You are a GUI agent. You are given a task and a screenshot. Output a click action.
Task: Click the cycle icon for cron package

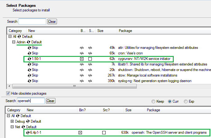(x=30, y=53)
